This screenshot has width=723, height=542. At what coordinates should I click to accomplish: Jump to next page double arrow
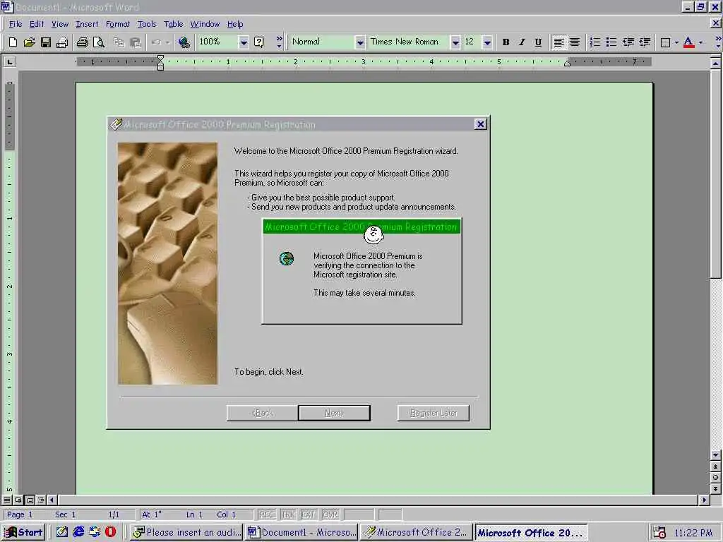coord(715,488)
